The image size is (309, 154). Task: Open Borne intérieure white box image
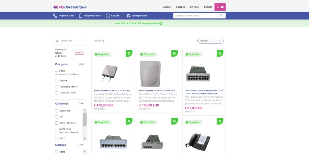click(x=150, y=74)
